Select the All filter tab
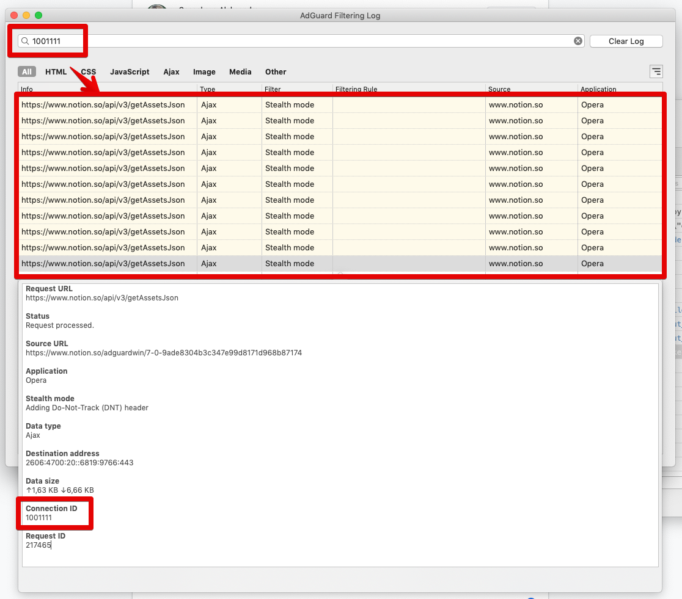The height and width of the screenshot is (599, 682). 27,71
